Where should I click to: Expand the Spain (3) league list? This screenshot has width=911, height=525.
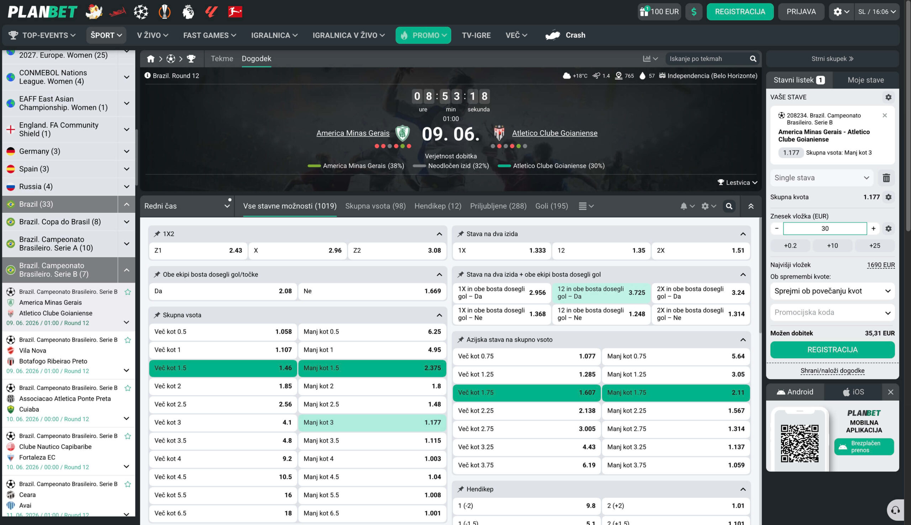[x=127, y=169]
